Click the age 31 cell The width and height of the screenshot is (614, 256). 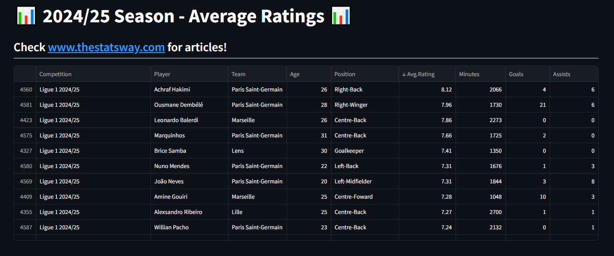coord(309,135)
